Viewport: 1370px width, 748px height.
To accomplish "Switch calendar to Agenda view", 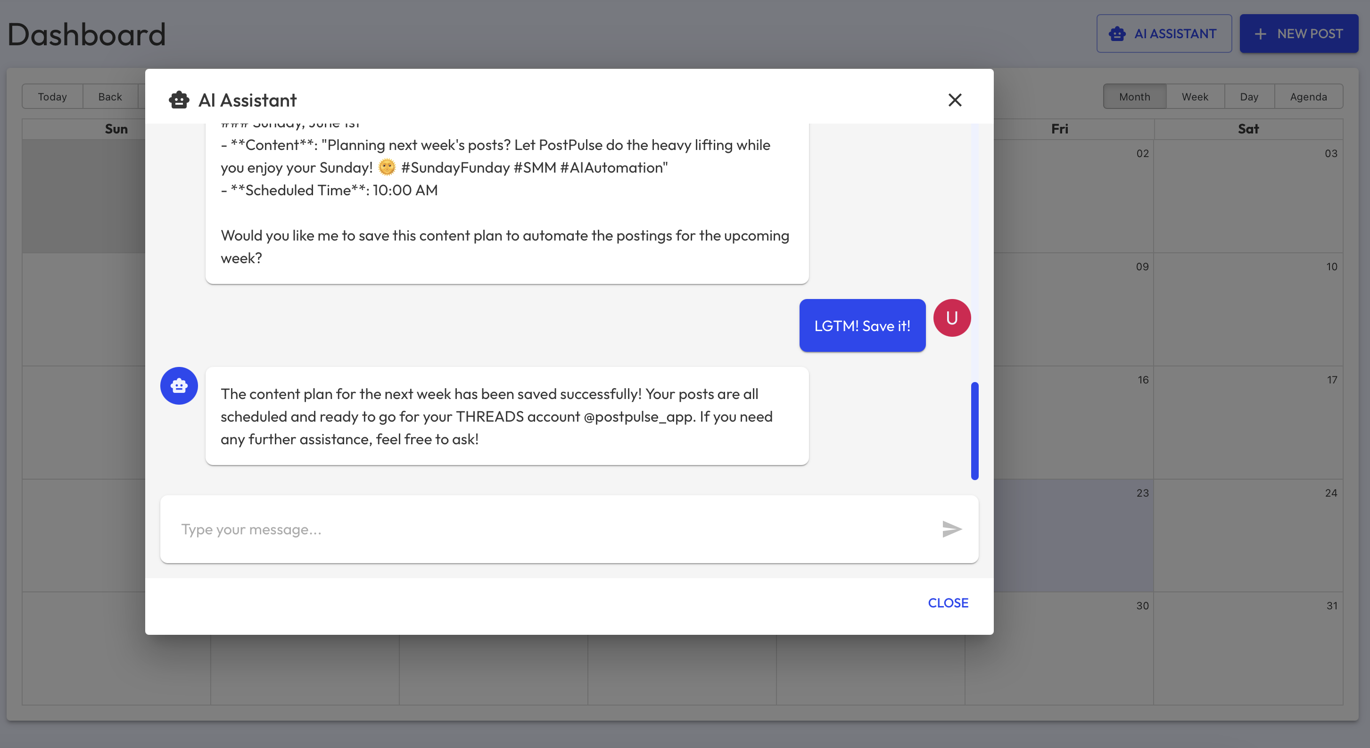I will click(x=1308, y=96).
